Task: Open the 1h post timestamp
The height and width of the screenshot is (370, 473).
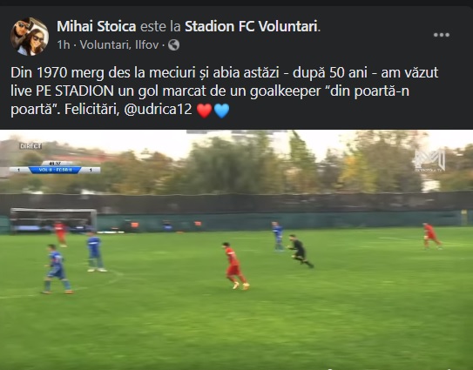Action: click(x=64, y=45)
